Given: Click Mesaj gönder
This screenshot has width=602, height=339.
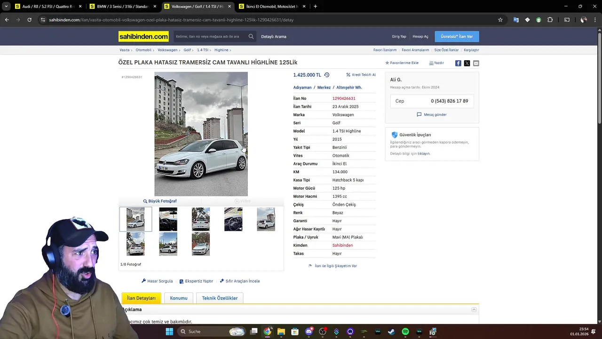Looking at the screenshot, I should tap(432, 114).
